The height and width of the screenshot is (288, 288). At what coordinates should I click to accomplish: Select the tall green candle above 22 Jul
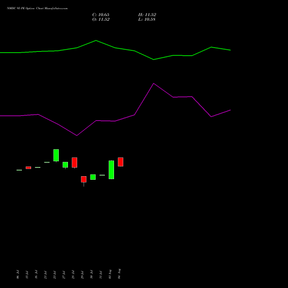(x=56, y=156)
